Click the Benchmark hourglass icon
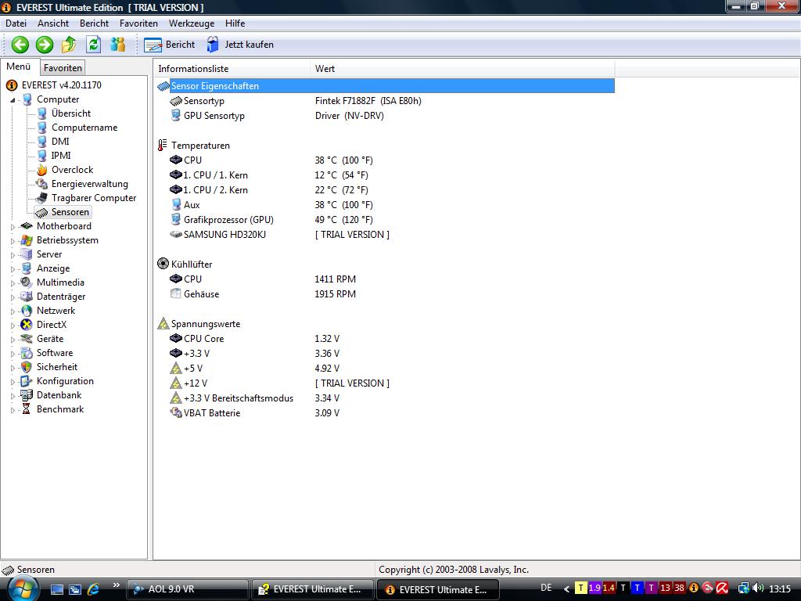 (26, 409)
